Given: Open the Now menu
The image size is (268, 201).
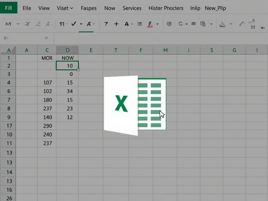Looking at the screenshot, I should (110, 8).
